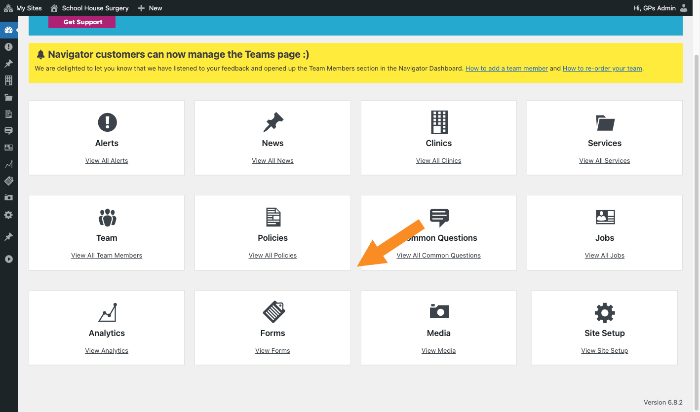Image resolution: width=700 pixels, height=412 pixels.
Task: Click View All Jobs link
Action: [605, 256]
